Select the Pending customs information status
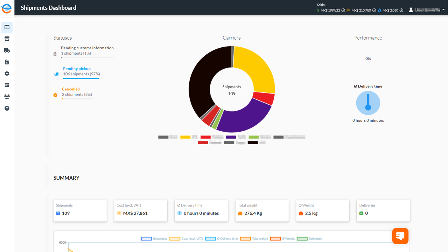 point(87,48)
